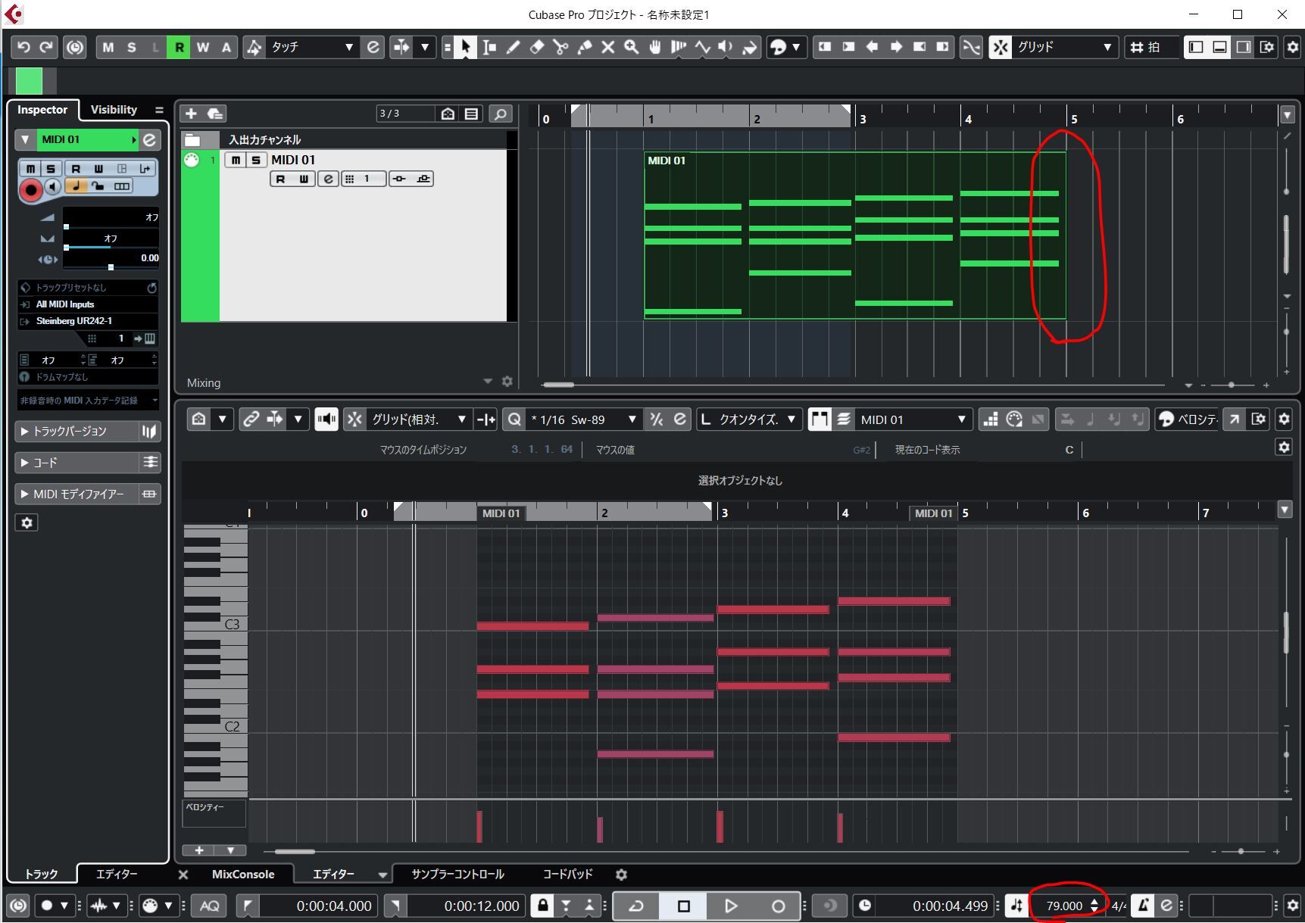This screenshot has height=923, width=1305.
Task: Open quantize preset 1/16 Sw-89 dropdown
Action: 583,419
